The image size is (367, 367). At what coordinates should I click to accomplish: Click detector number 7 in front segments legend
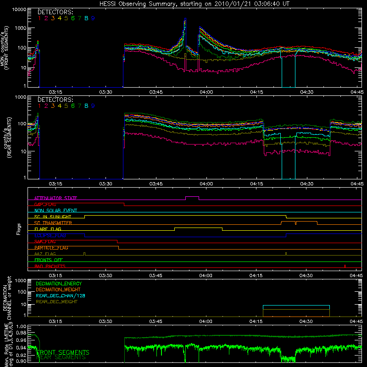(x=79, y=18)
